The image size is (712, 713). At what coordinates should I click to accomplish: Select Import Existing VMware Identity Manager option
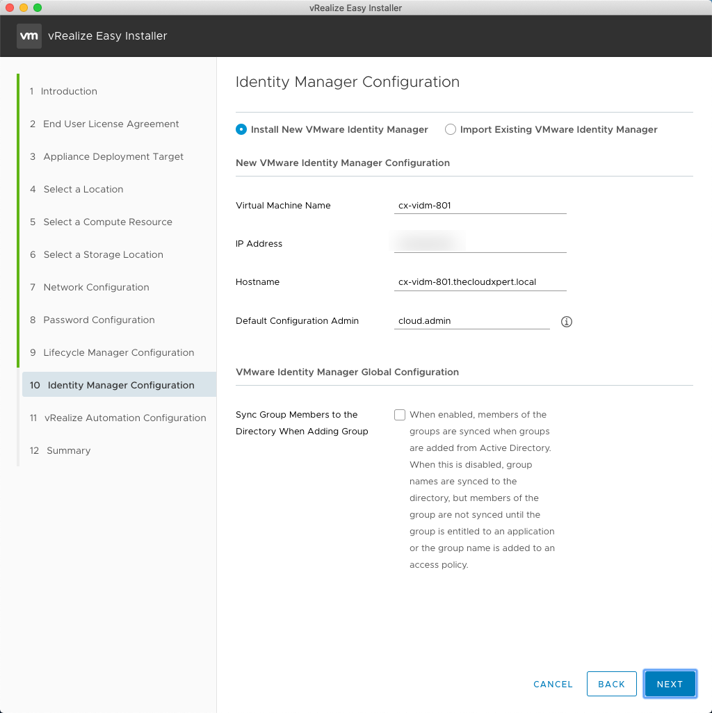[x=451, y=129]
